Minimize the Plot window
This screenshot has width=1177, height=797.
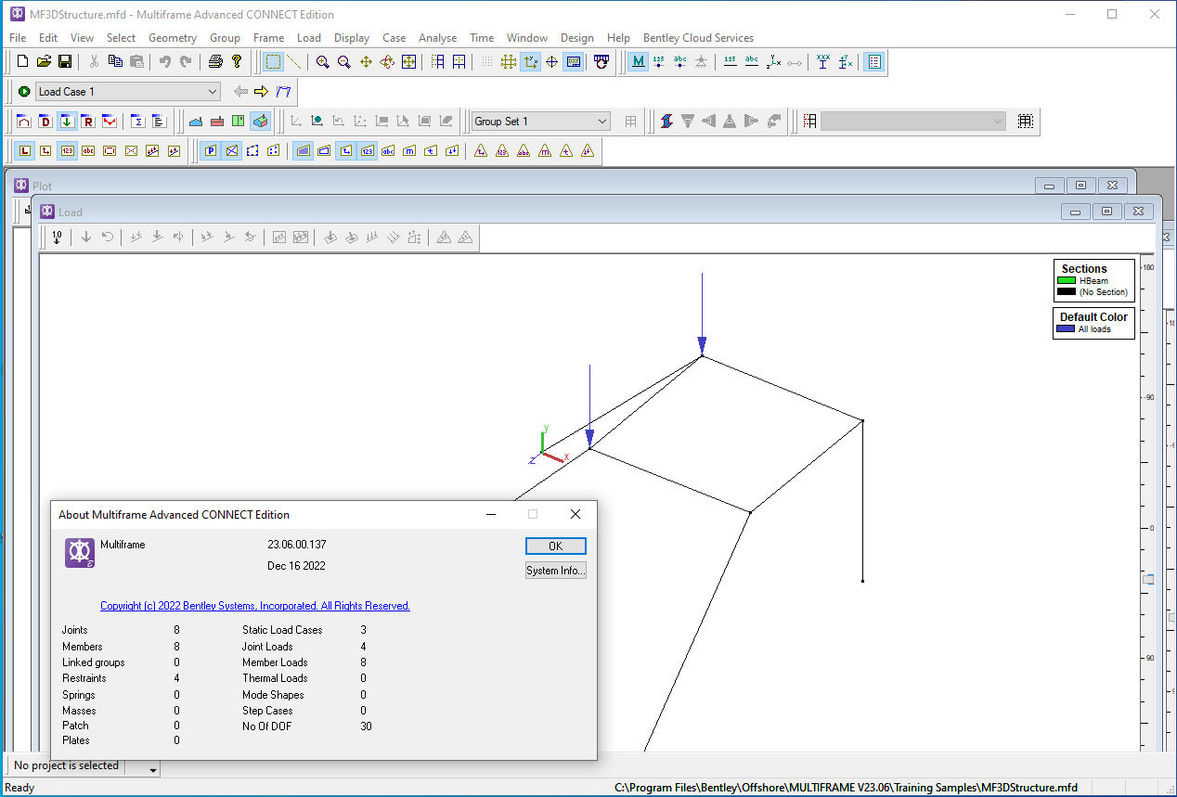click(1049, 186)
